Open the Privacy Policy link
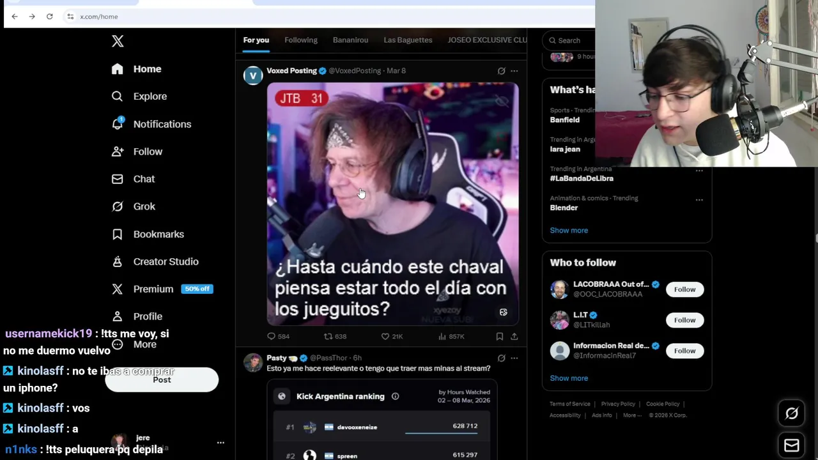 (x=618, y=404)
